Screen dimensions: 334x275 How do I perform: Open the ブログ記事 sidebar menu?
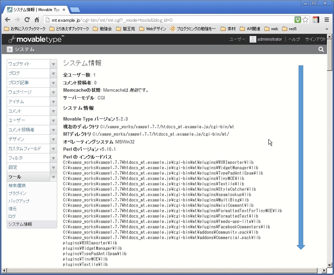coord(29,83)
